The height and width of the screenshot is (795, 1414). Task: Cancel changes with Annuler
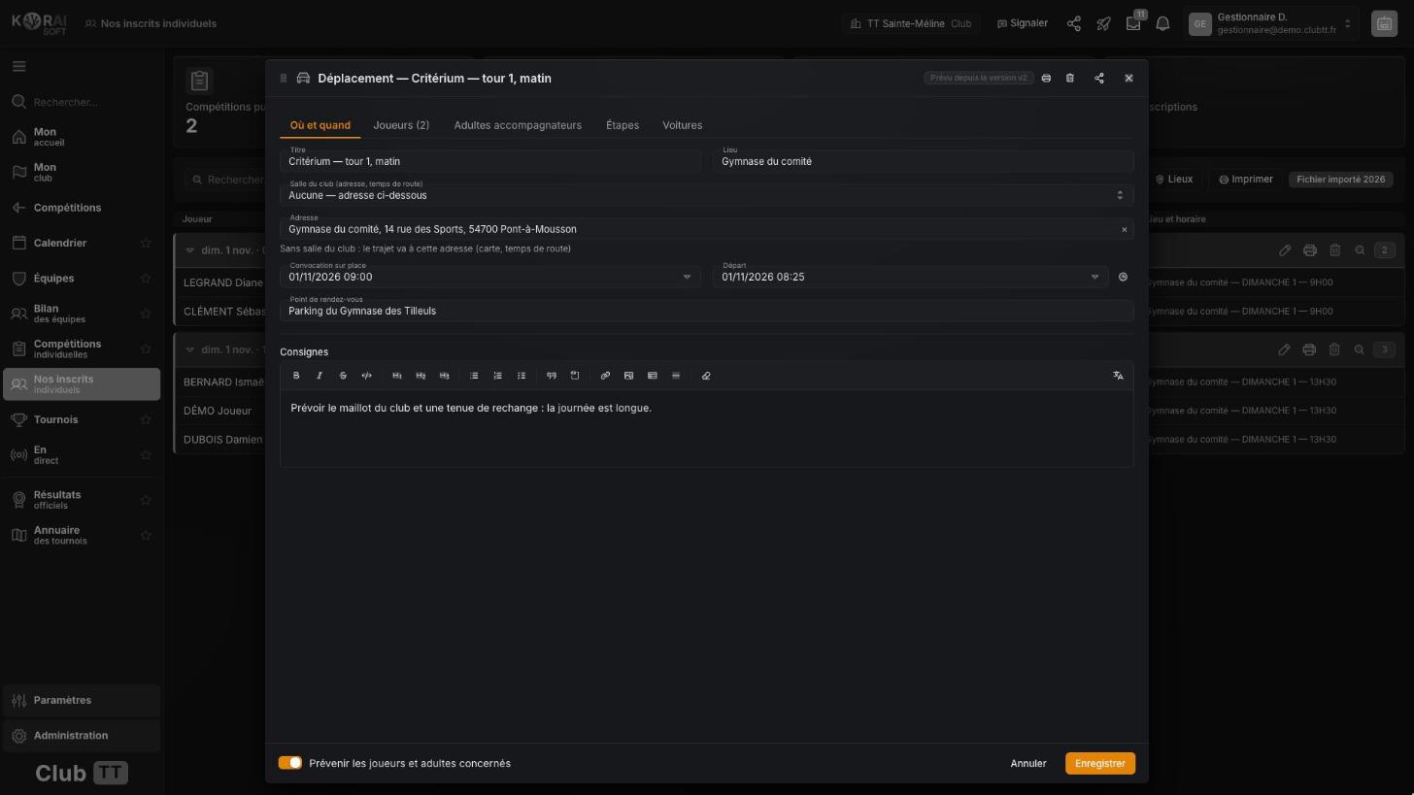[1027, 763]
